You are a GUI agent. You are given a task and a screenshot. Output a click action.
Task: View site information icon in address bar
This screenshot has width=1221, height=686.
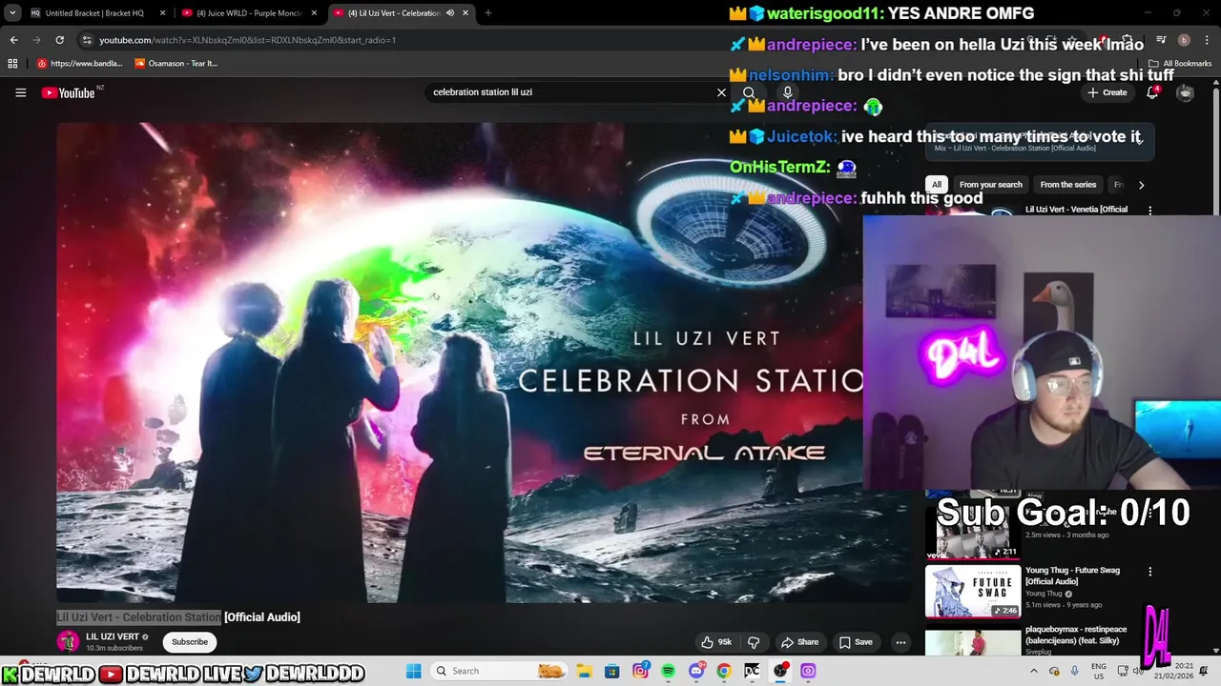click(87, 40)
